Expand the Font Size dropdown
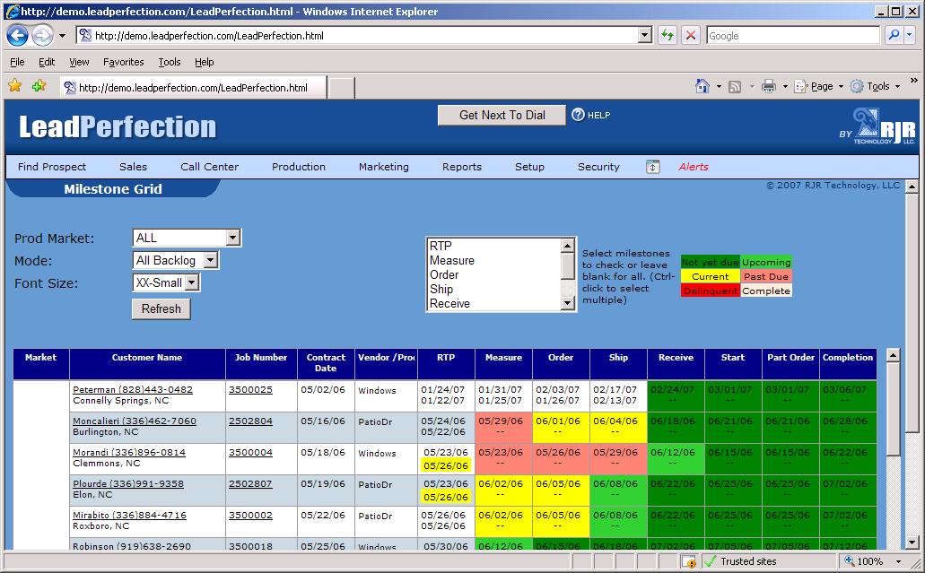This screenshot has height=573, width=925. point(192,282)
